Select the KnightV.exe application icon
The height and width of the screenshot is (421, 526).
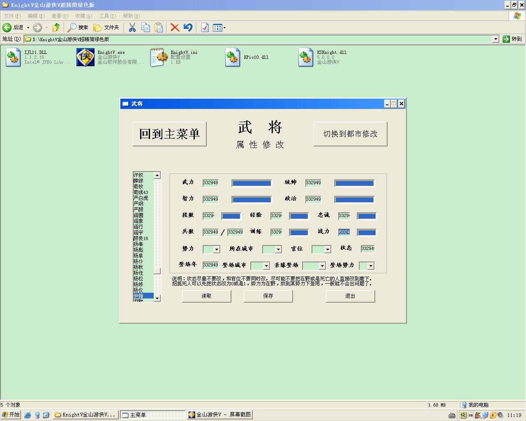pyautogui.click(x=85, y=57)
